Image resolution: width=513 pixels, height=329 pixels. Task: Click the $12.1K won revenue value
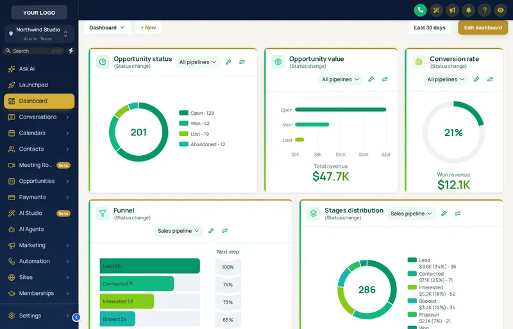click(453, 185)
